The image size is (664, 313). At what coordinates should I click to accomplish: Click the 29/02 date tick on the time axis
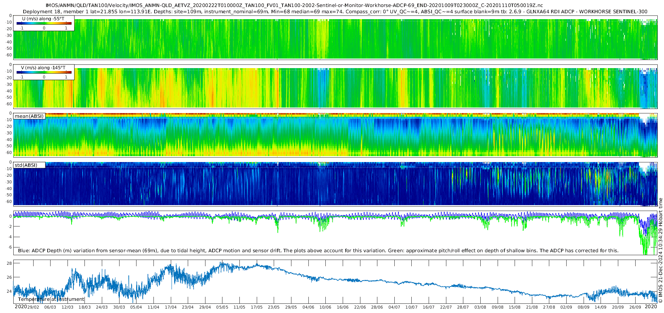(33, 307)
